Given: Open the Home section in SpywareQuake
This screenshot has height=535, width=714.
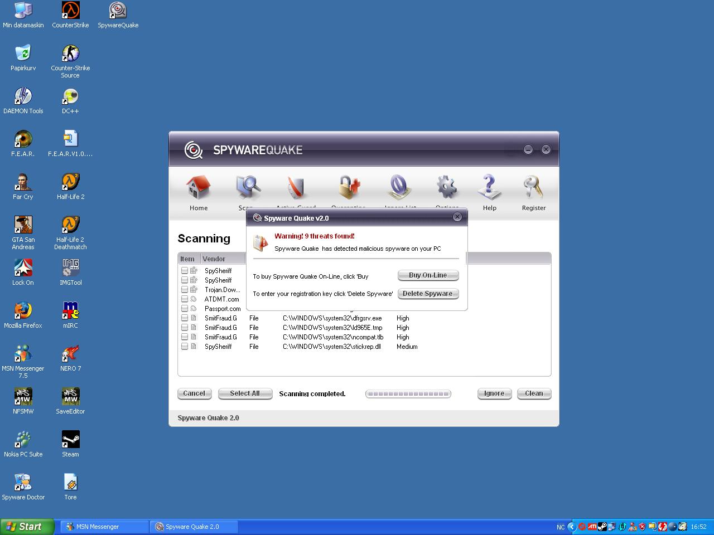Looking at the screenshot, I should tap(199, 192).
